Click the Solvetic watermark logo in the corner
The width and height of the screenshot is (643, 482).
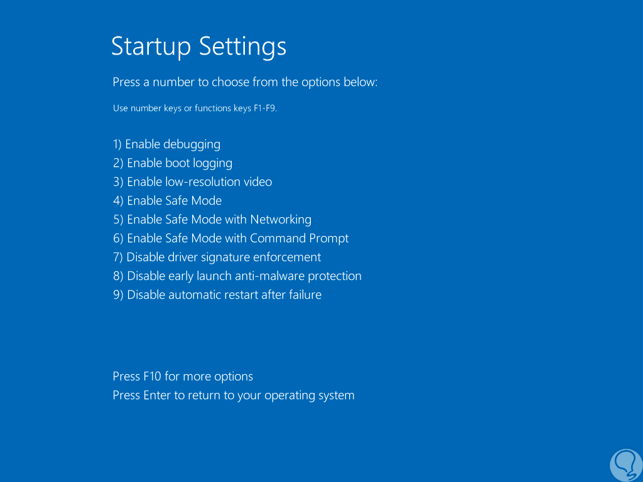pos(625,464)
